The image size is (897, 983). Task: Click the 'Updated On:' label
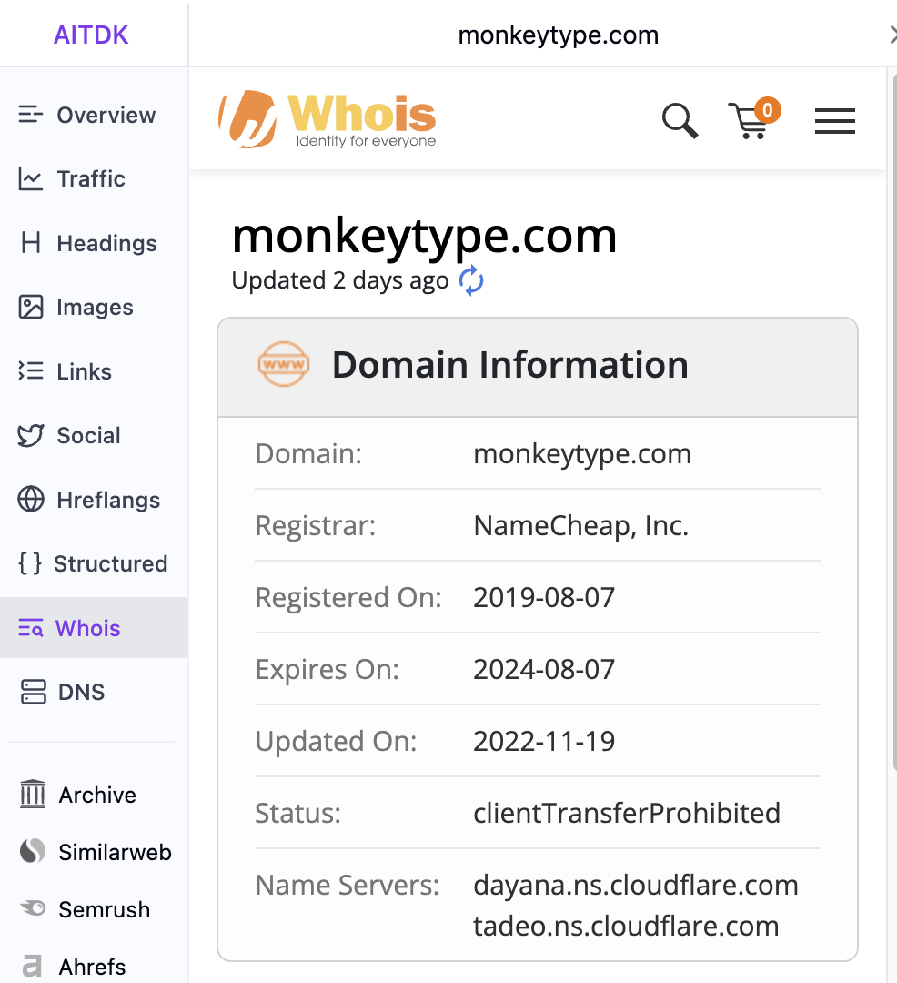click(x=337, y=742)
